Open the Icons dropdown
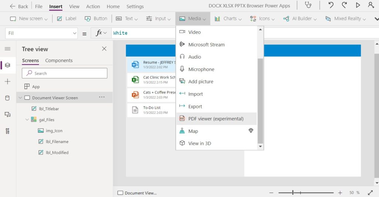 pos(262,18)
